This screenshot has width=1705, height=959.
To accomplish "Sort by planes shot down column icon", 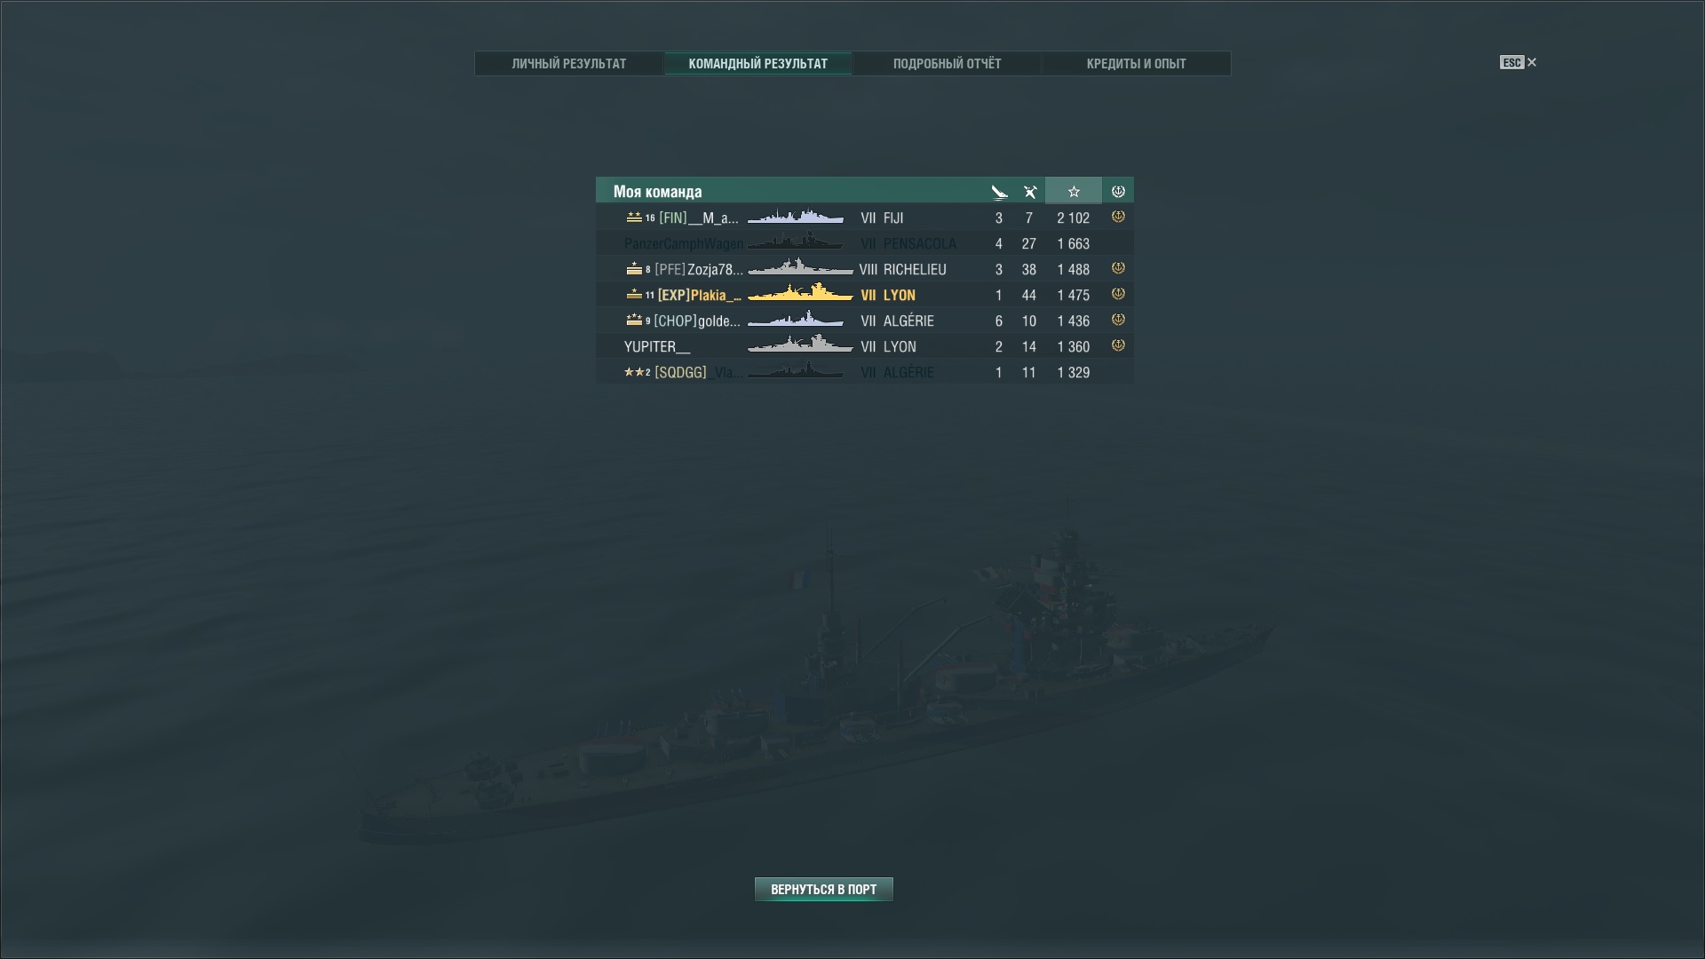I will tap(1030, 192).
